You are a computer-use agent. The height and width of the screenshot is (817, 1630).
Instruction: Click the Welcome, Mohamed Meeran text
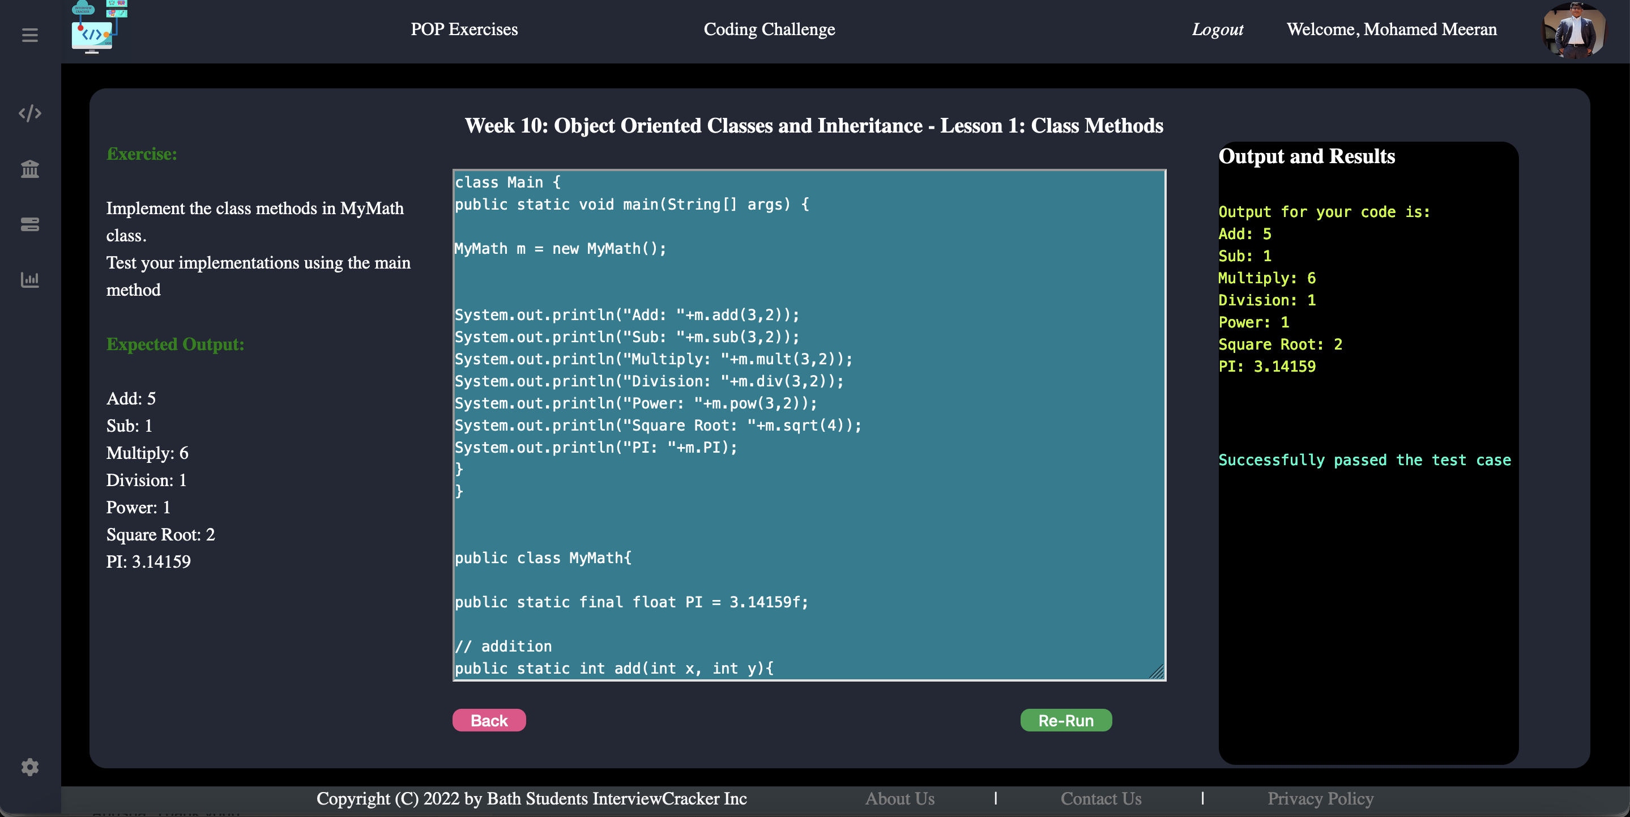tap(1391, 29)
